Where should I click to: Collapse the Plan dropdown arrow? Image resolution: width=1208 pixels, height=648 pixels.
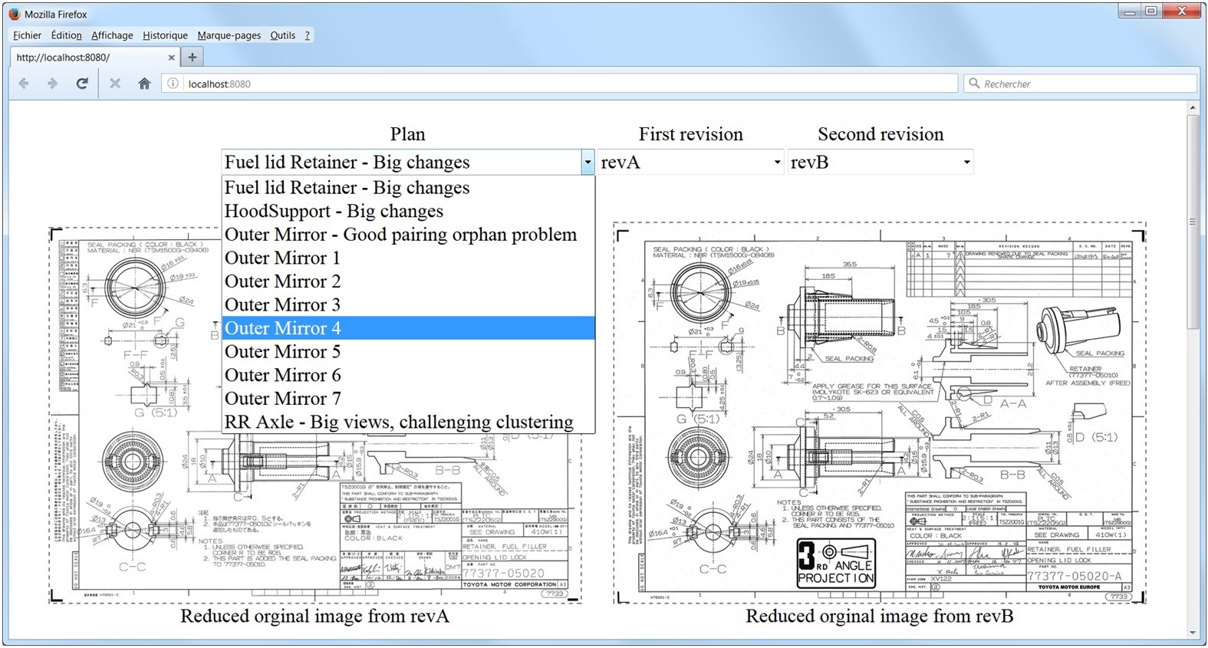point(588,162)
